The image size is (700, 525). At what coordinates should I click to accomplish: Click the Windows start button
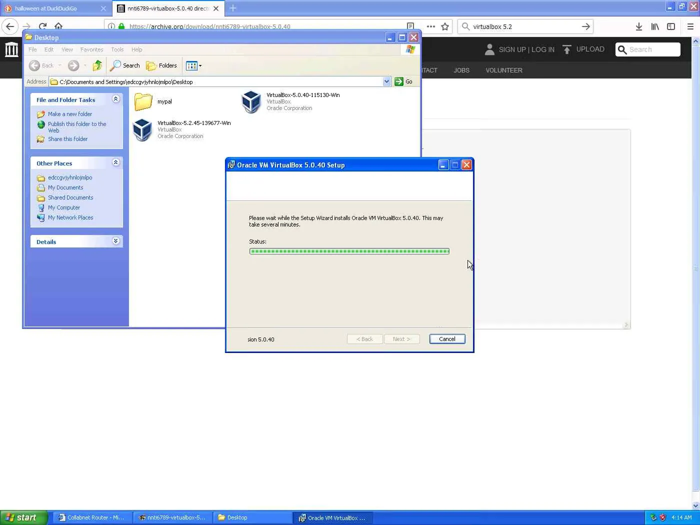[x=23, y=517]
